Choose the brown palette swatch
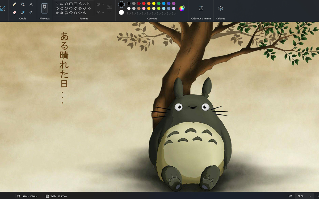Image resolution: width=319 pixels, height=199 pixels. pyautogui.click(x=139, y=8)
